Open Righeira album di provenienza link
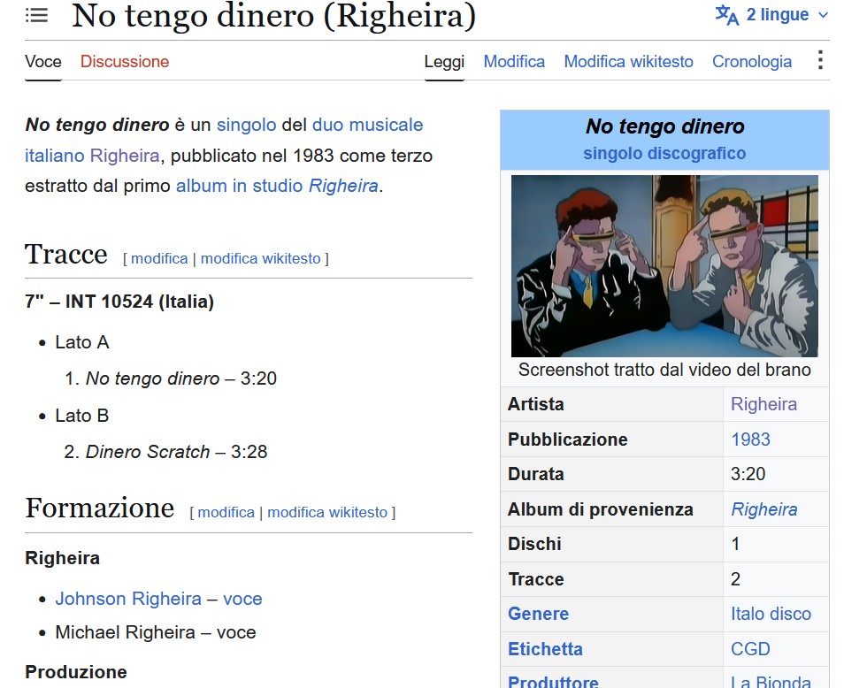The height and width of the screenshot is (688, 844). tap(763, 509)
